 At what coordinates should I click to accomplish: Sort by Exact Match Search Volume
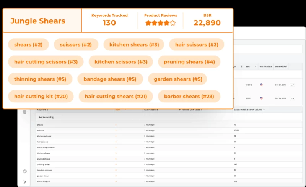[249, 110]
